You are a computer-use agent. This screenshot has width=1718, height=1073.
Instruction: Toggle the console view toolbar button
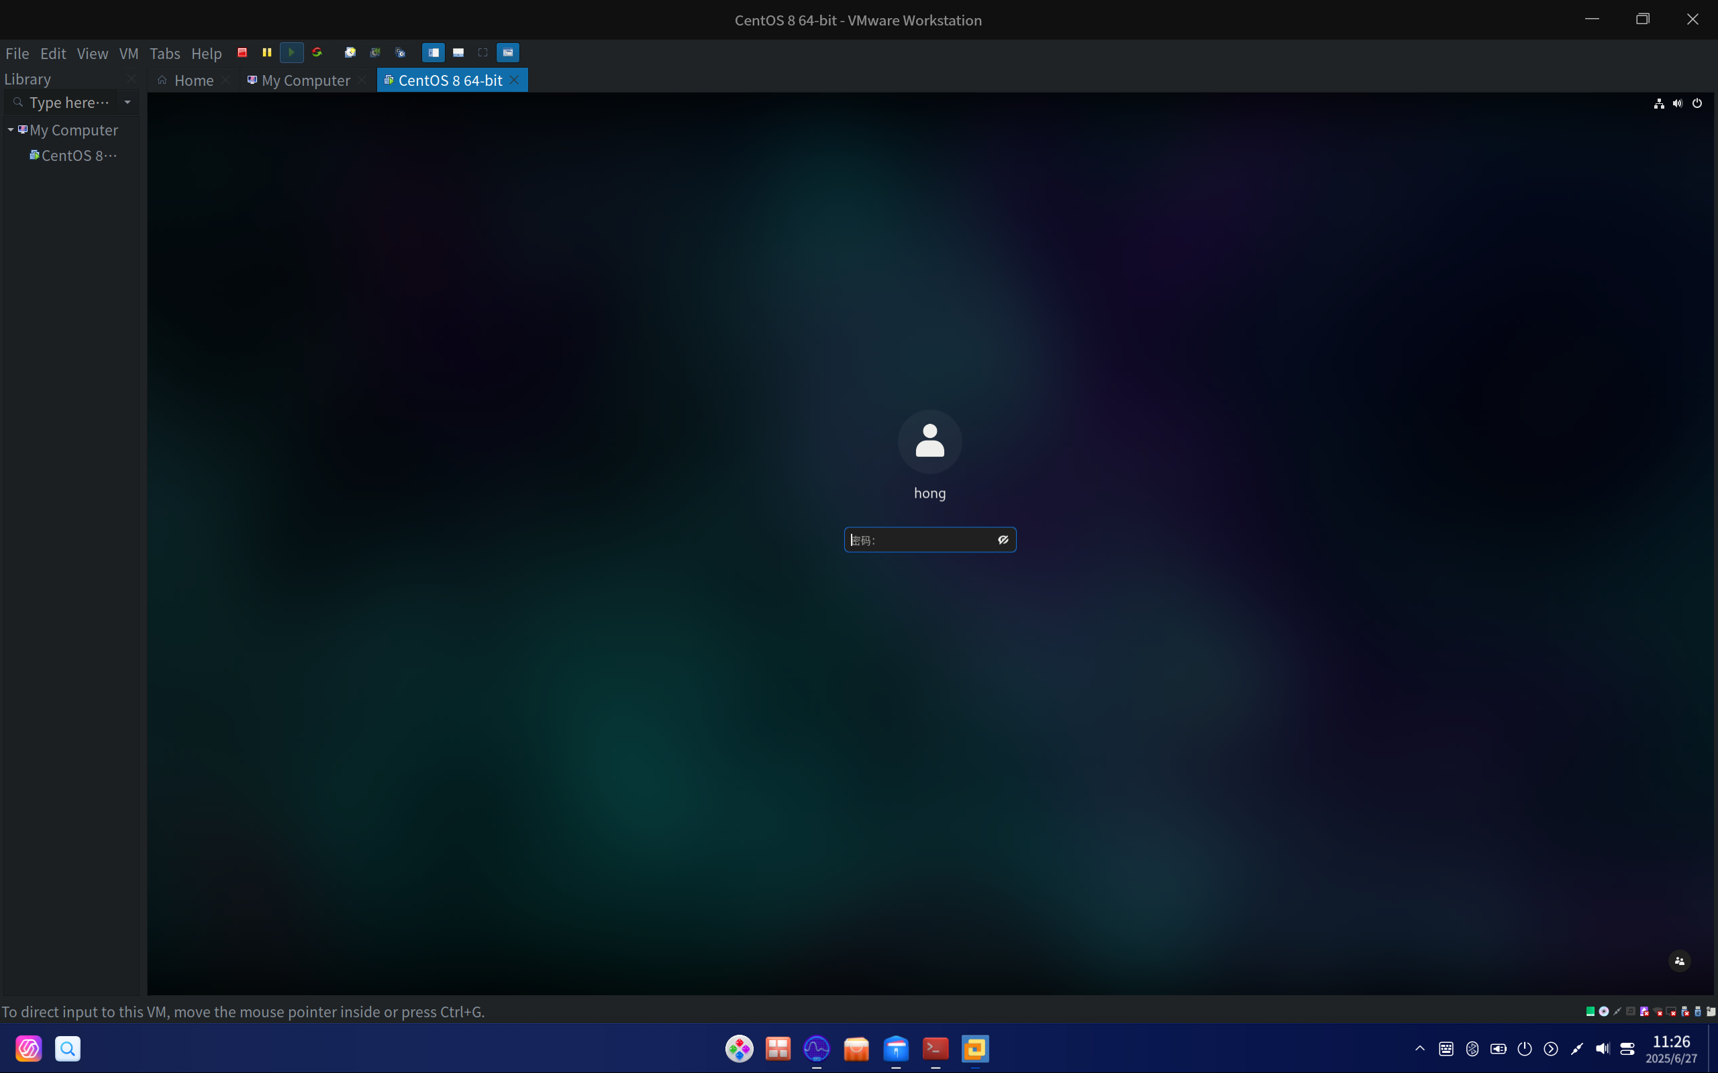pyautogui.click(x=508, y=52)
